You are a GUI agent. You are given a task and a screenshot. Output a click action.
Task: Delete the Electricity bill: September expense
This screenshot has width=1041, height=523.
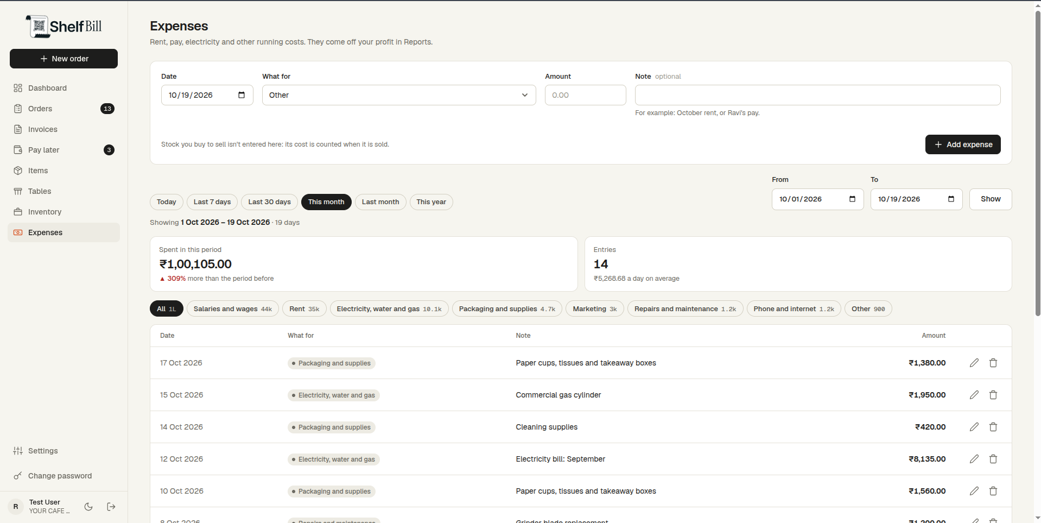[993, 459]
